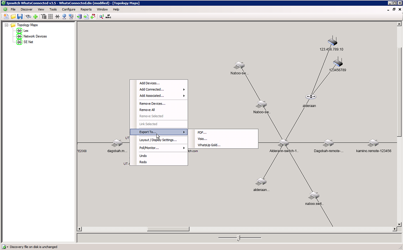This screenshot has height=250, width=403.
Task: Open the device tree view icon
Action: [x=44, y=17]
